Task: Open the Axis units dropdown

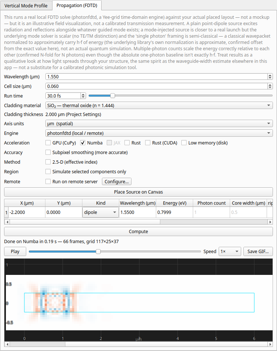Action: click(x=159, y=123)
